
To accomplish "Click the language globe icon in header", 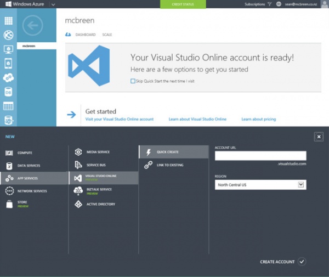I will [279, 4].
